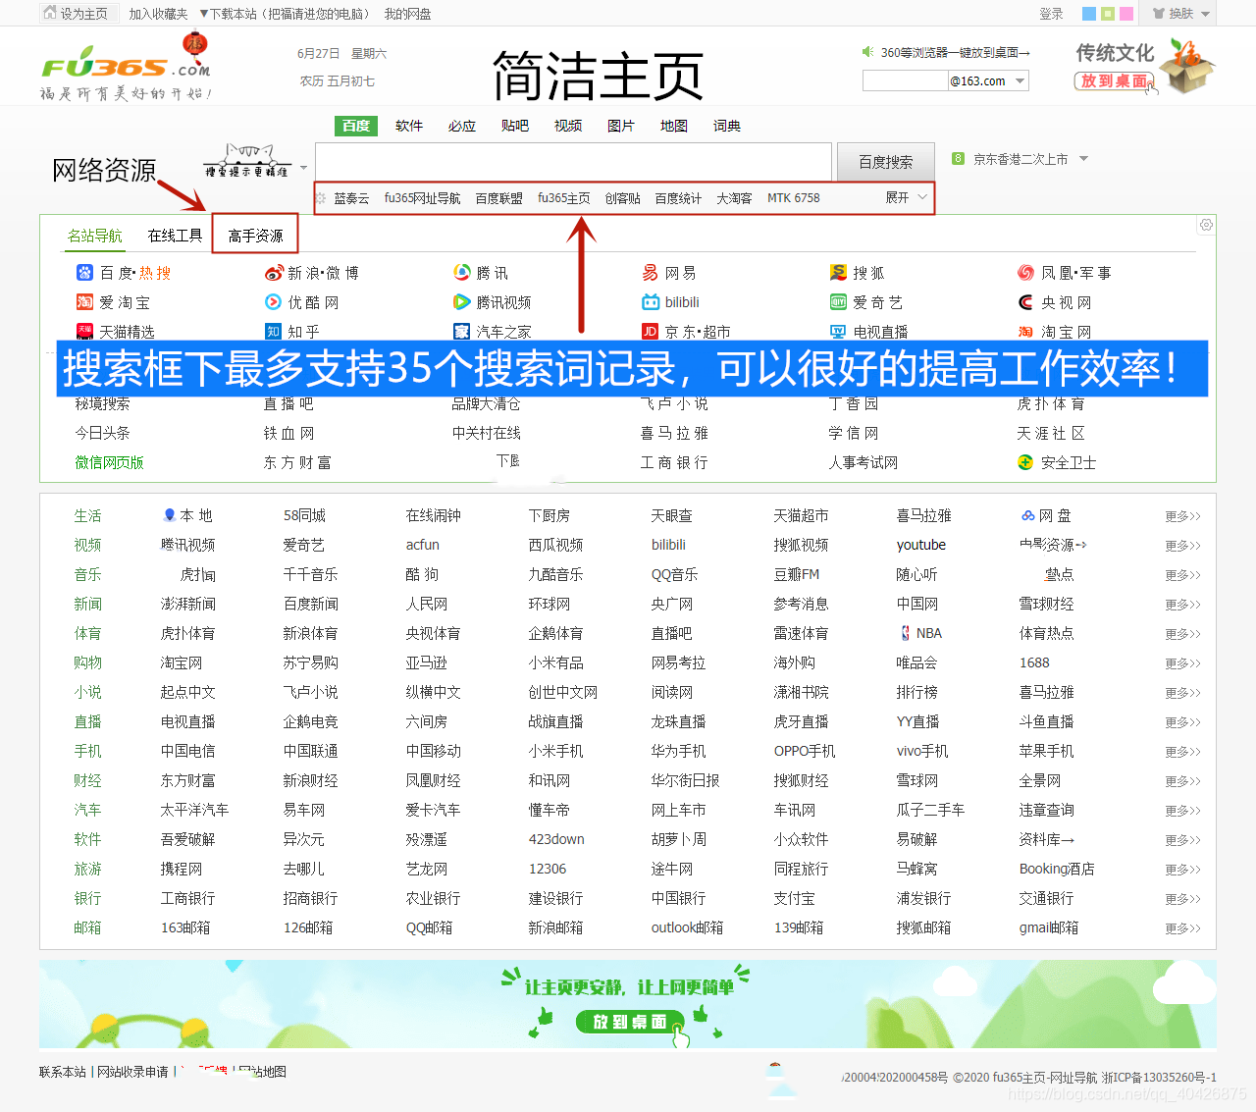This screenshot has height=1112, width=1256.
Task: Open search record MTK 6758
Action: 794,198
